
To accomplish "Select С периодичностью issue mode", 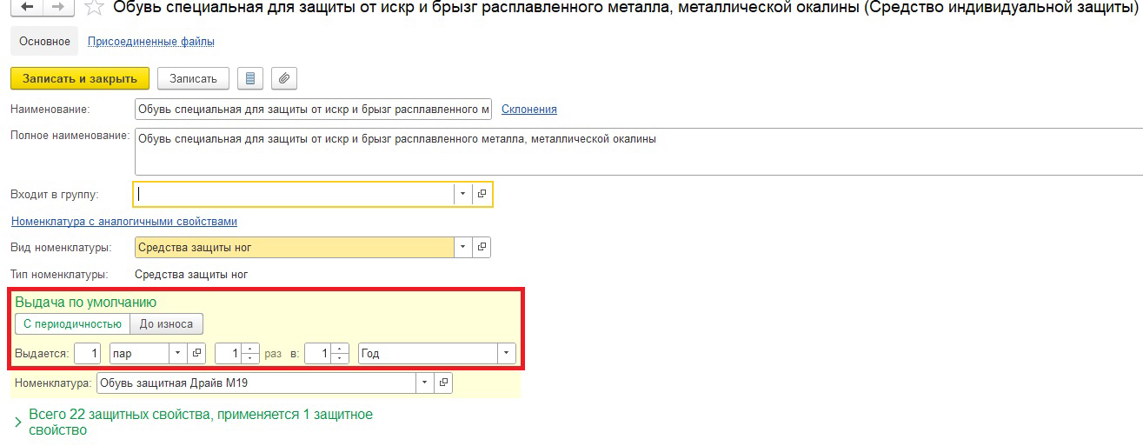I will coord(73,324).
